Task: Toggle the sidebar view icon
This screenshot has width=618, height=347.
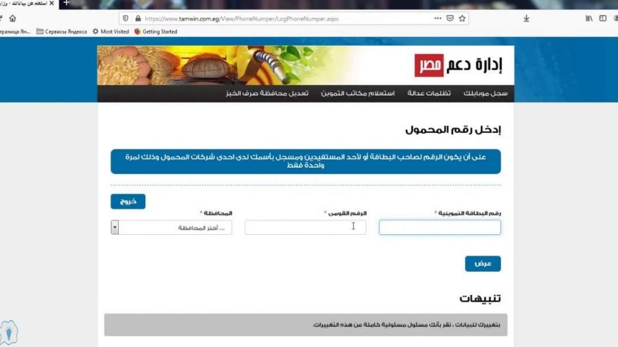Action: click(x=603, y=18)
